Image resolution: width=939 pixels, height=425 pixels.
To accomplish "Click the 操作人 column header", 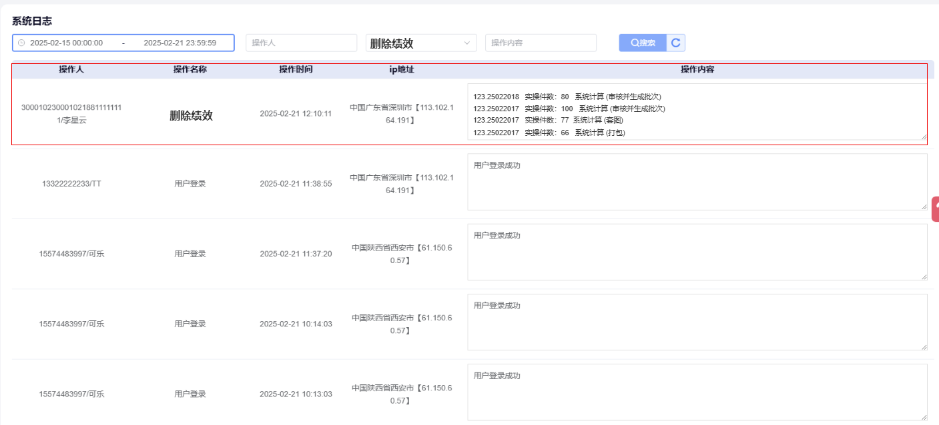I will 71,69.
